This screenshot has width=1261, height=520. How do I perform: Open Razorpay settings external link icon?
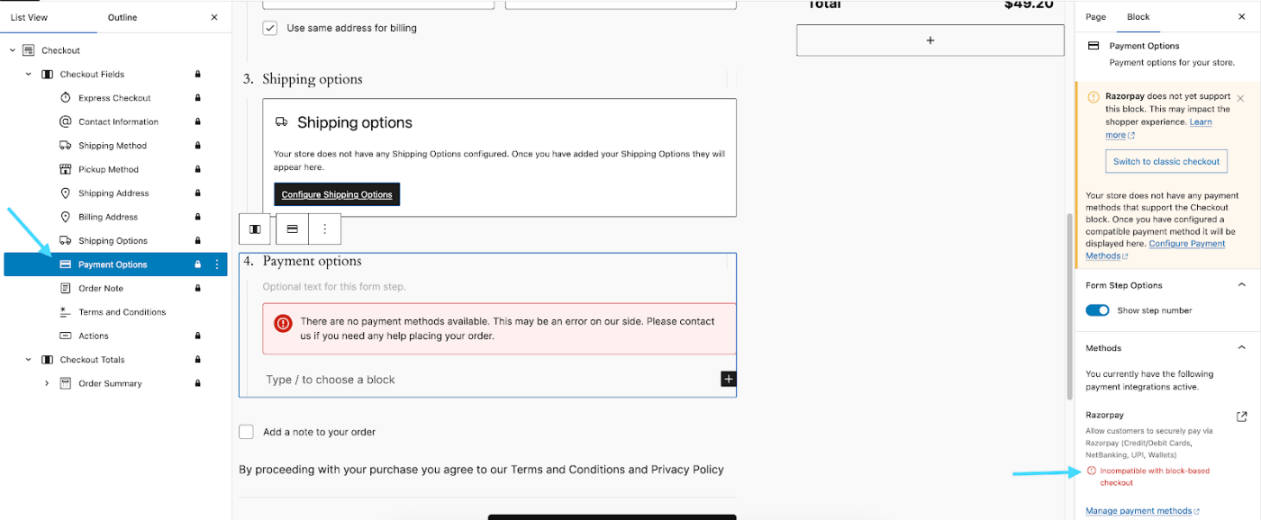1242,417
